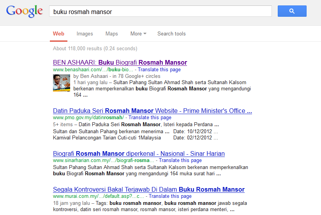
Task: Translate the sinarharian.com.my result page
Action: (180, 160)
